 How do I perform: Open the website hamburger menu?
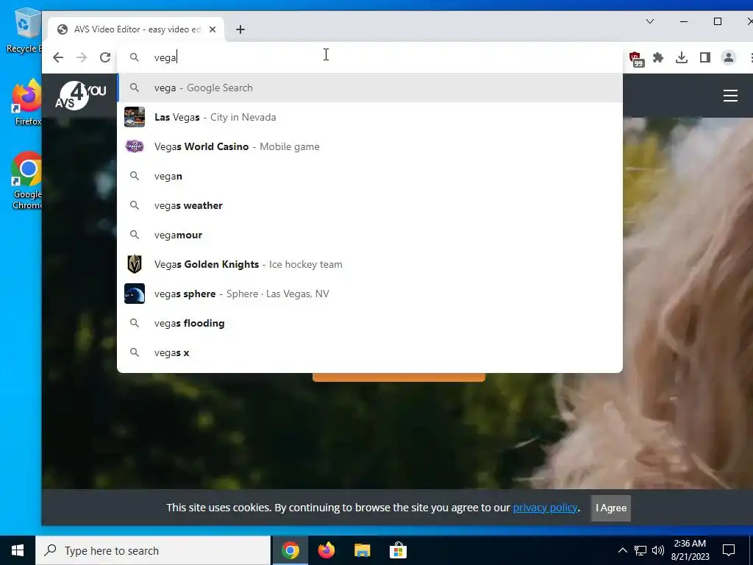(x=730, y=96)
